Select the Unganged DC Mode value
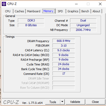106x106 pixels. pyautogui.click(x=83, y=25)
